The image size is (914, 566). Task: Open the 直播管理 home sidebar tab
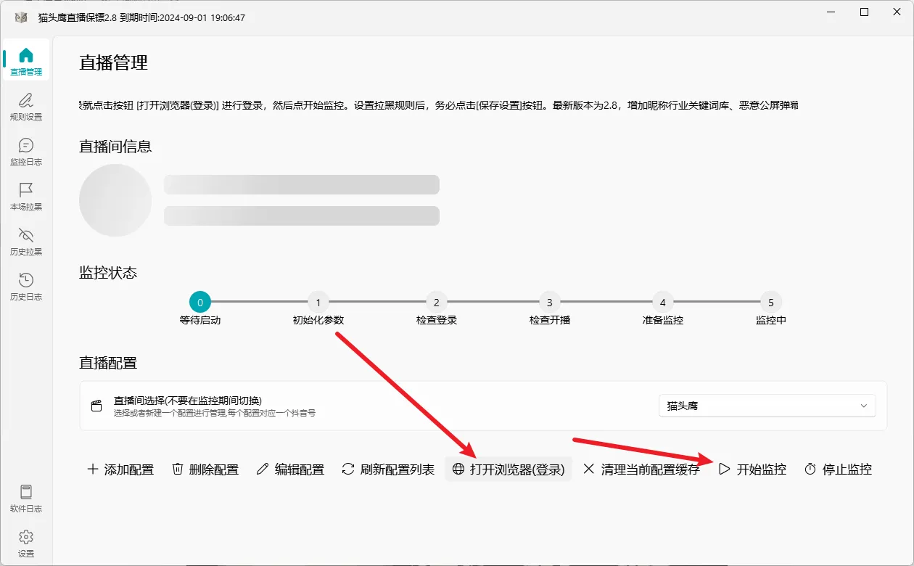click(26, 61)
